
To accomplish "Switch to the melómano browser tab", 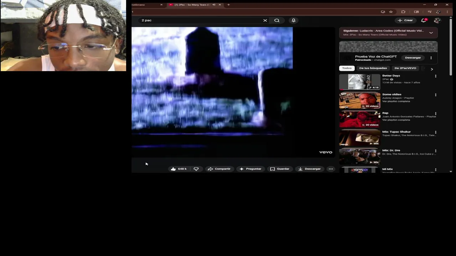I will (x=146, y=5).
